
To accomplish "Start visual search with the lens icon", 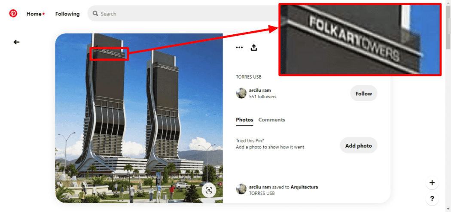I will coord(209,190).
